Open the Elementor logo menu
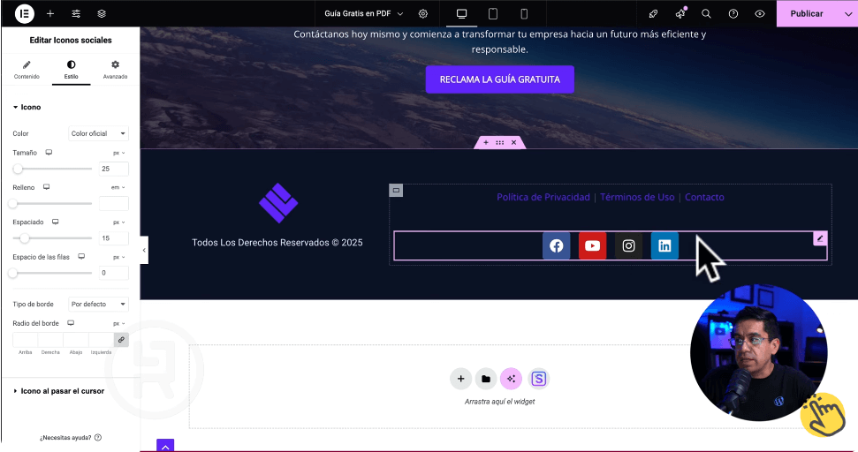858x452 pixels. (x=24, y=13)
